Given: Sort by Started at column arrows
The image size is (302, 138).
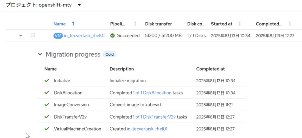Looking at the screenshot, I should tap(240, 24).
